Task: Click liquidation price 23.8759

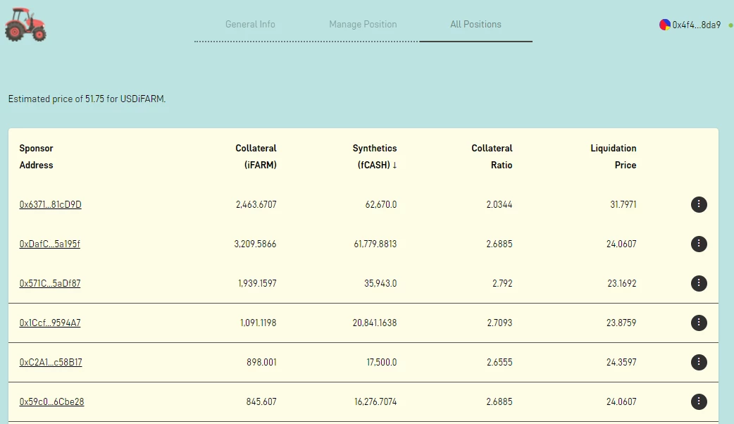Action: [621, 323]
